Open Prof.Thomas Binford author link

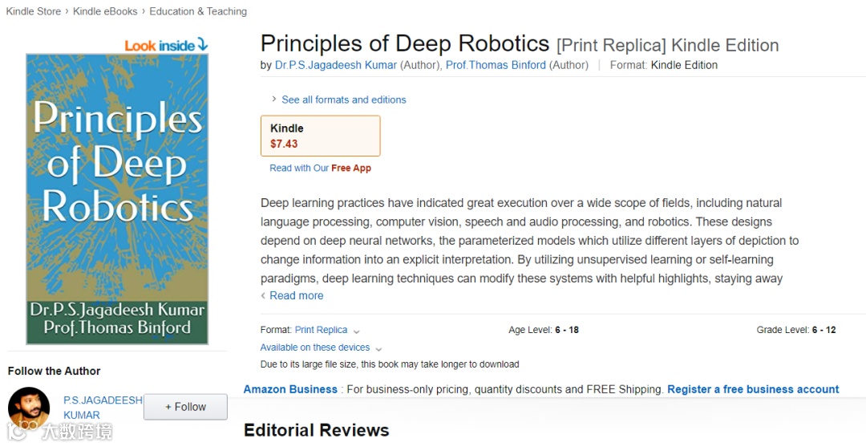496,65
